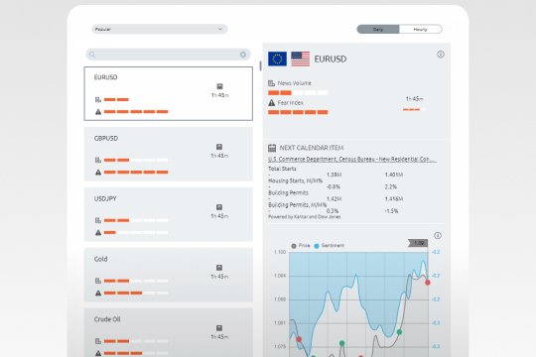
Task: Switch to the Daily view
Action: 378,30
